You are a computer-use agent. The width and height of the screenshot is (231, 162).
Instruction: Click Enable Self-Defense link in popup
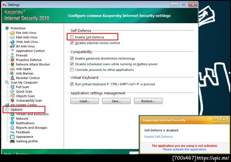[x=158, y=137]
